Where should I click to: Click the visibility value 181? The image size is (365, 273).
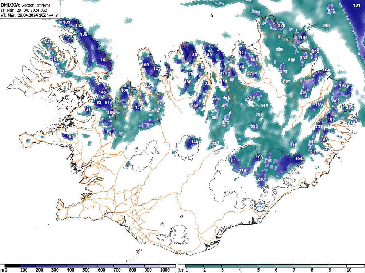[55, 60]
